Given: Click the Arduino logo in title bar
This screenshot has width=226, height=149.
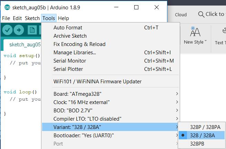Looking at the screenshot, I should click(x=7, y=7).
